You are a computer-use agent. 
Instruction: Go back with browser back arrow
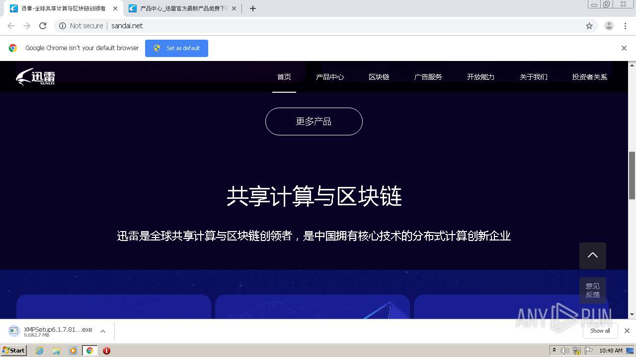11,26
